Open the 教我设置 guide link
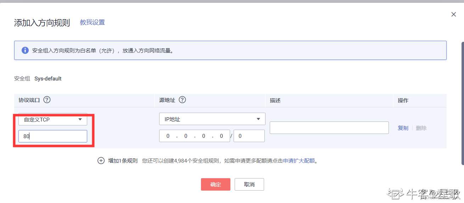 pos(92,22)
